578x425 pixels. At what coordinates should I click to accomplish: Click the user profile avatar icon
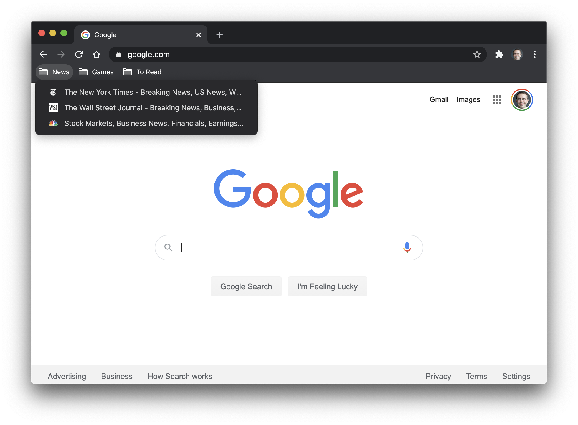(521, 99)
